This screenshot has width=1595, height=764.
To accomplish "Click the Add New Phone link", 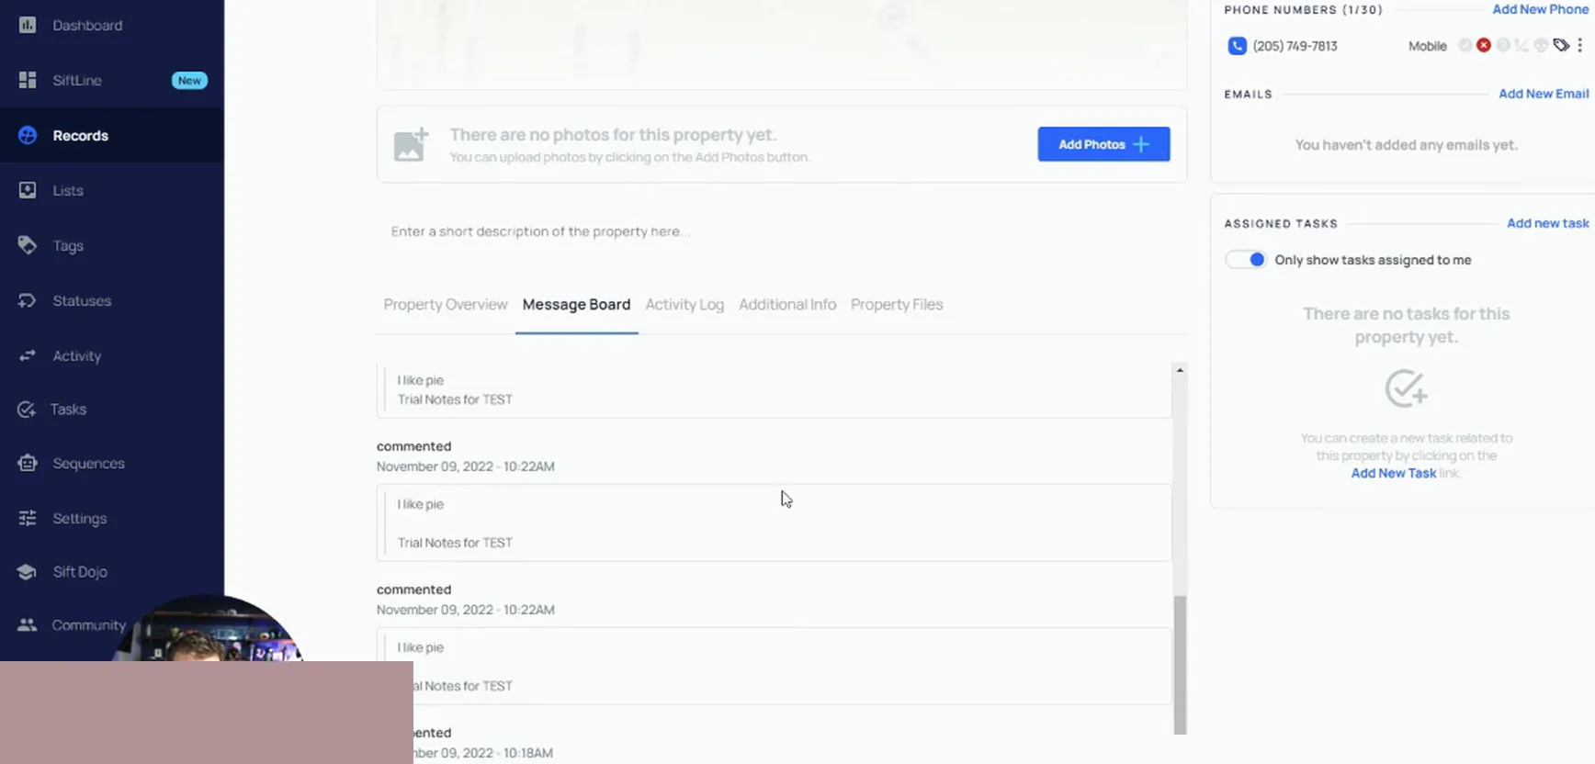I will pyautogui.click(x=1540, y=9).
